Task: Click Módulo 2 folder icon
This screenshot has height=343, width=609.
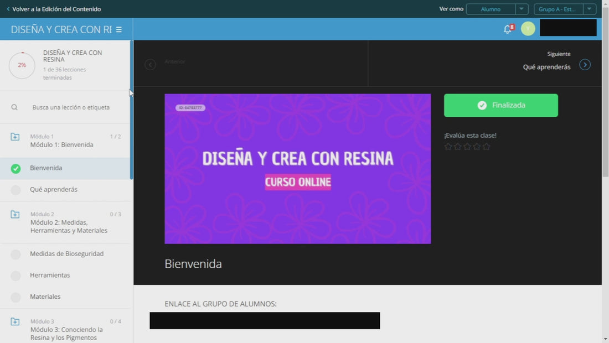Action: click(15, 214)
